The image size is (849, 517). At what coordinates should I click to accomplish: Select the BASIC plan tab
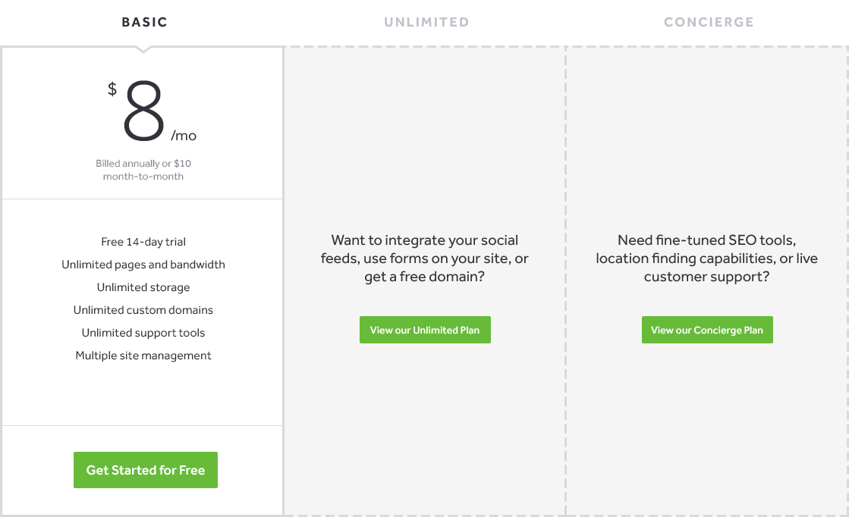point(144,22)
